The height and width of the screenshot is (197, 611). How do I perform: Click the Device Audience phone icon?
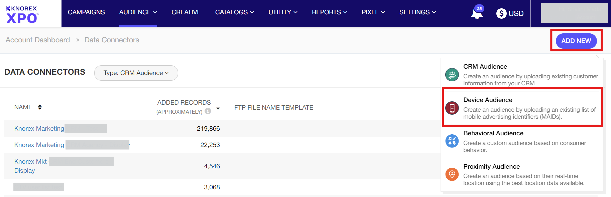click(x=452, y=108)
